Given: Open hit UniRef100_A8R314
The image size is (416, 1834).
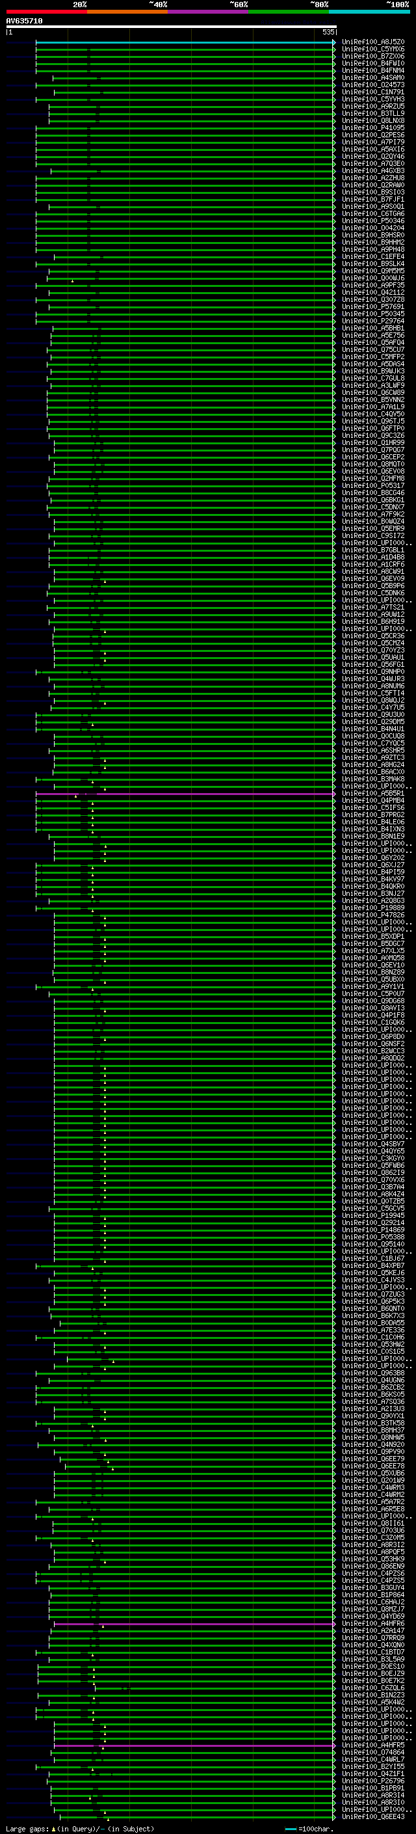Looking at the screenshot, I should tap(373, 1796).
